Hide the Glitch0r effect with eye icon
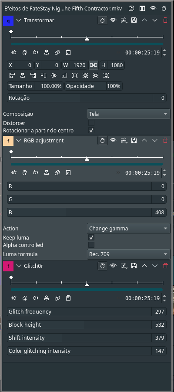Viewport: 174px width, 392px height. pyautogui.click(x=113, y=266)
